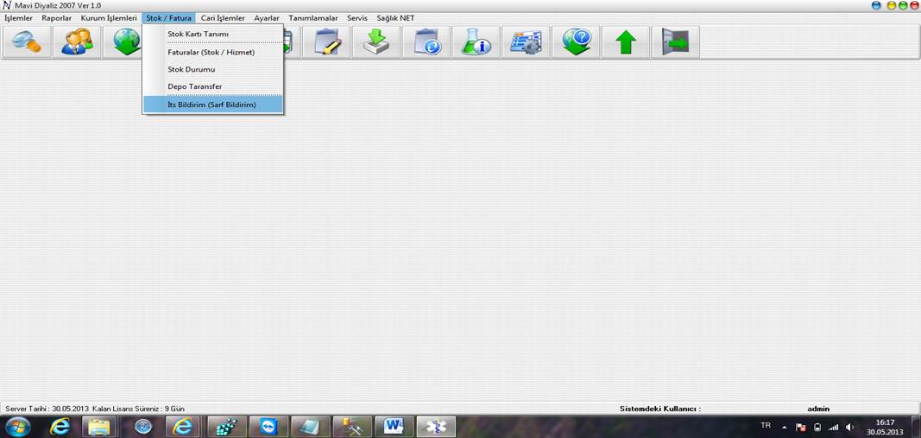This screenshot has width=921, height=438.
Task: Click the exit door toolbar icon
Action: tap(676, 42)
